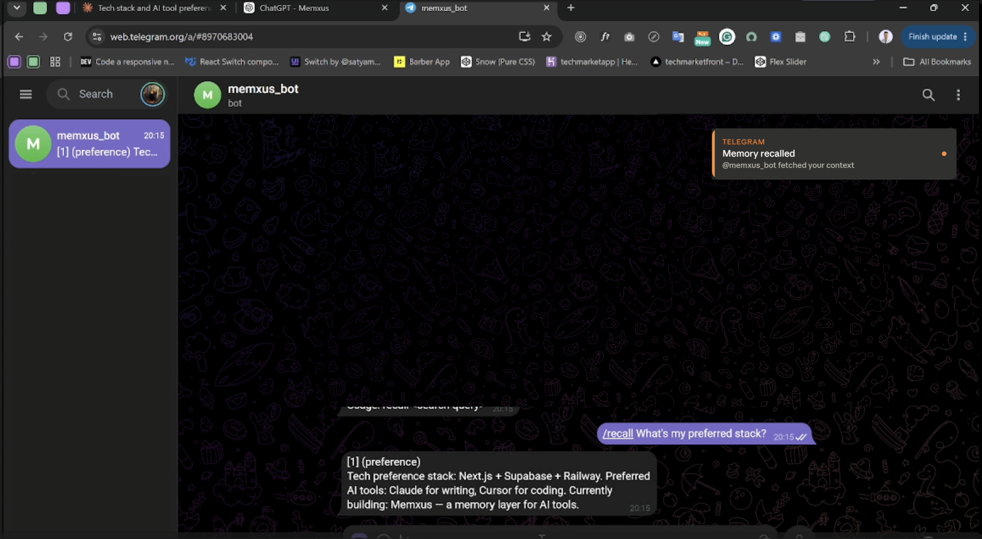Close the memxus_bot tab
The image size is (982, 539).
pos(547,8)
